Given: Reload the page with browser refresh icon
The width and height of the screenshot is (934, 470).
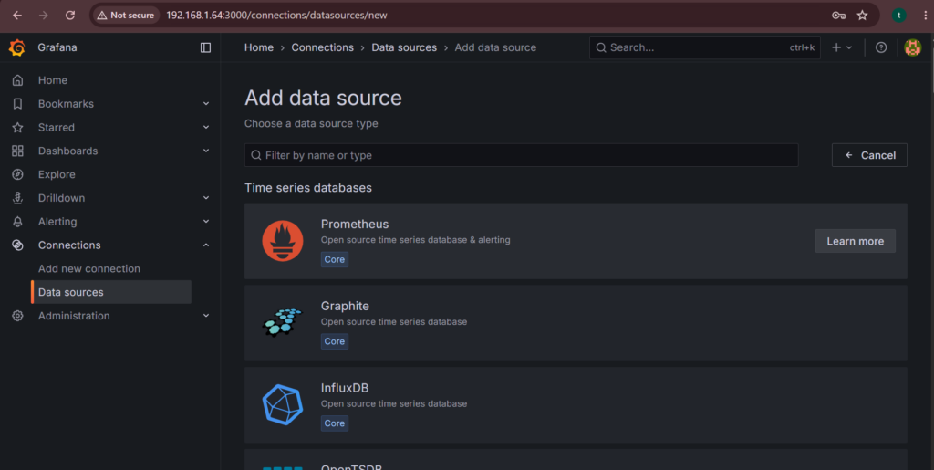Looking at the screenshot, I should pyautogui.click(x=69, y=16).
